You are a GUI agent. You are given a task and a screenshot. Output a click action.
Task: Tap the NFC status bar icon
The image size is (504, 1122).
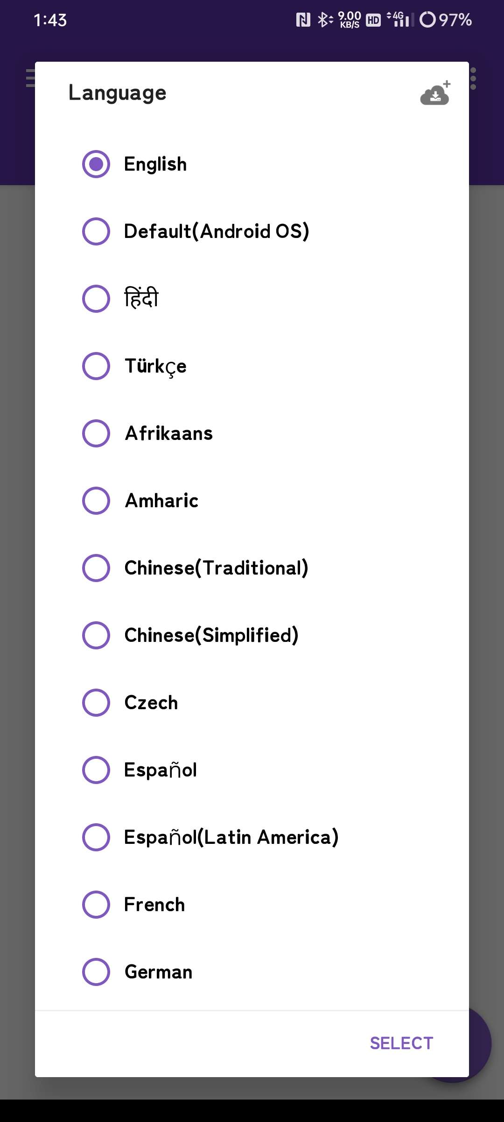tap(303, 20)
